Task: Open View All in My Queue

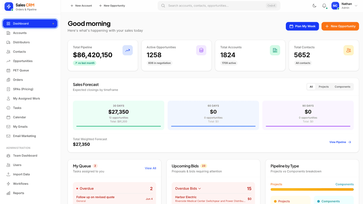Action: point(150,168)
